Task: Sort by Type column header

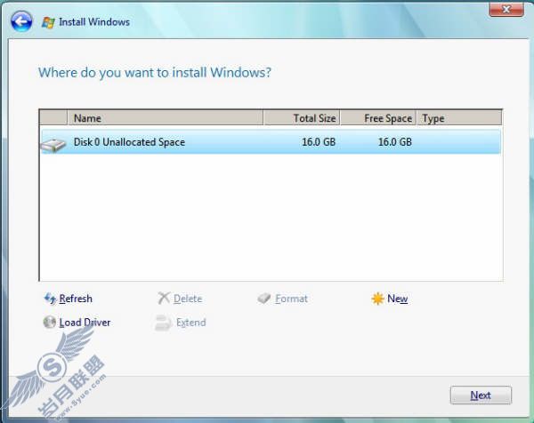Action: [x=459, y=118]
